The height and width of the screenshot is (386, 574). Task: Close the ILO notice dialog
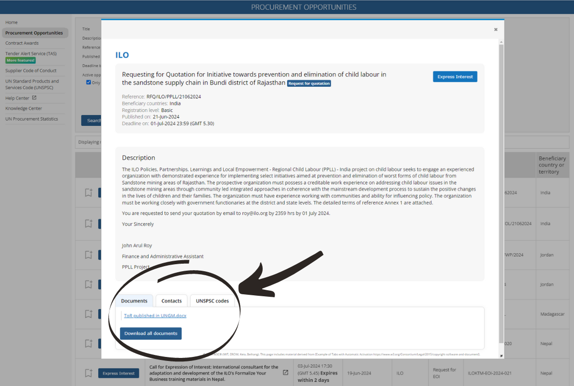pos(496,30)
